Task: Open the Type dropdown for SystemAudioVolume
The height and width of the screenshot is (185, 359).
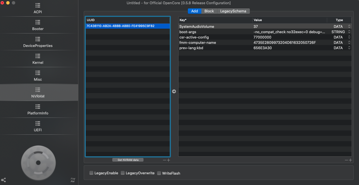Action: 349,26
